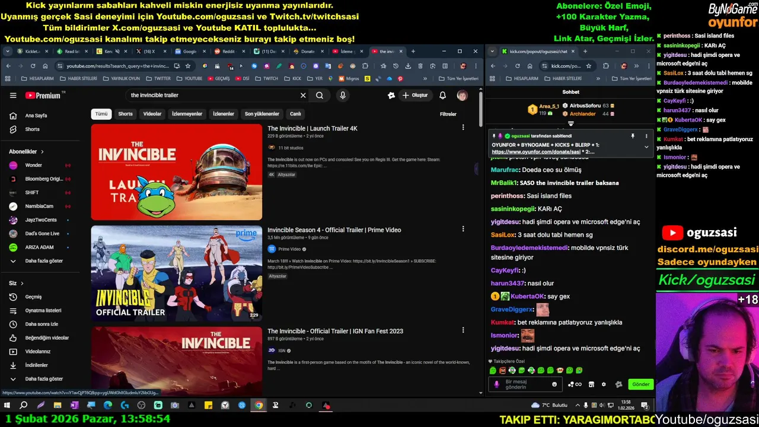Select the Tümü filter chip

[x=101, y=114]
